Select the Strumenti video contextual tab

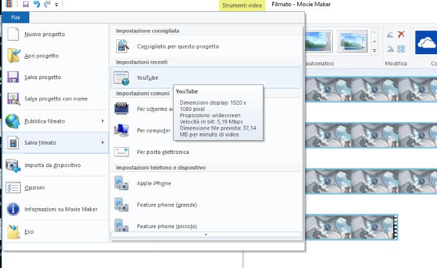click(x=242, y=5)
